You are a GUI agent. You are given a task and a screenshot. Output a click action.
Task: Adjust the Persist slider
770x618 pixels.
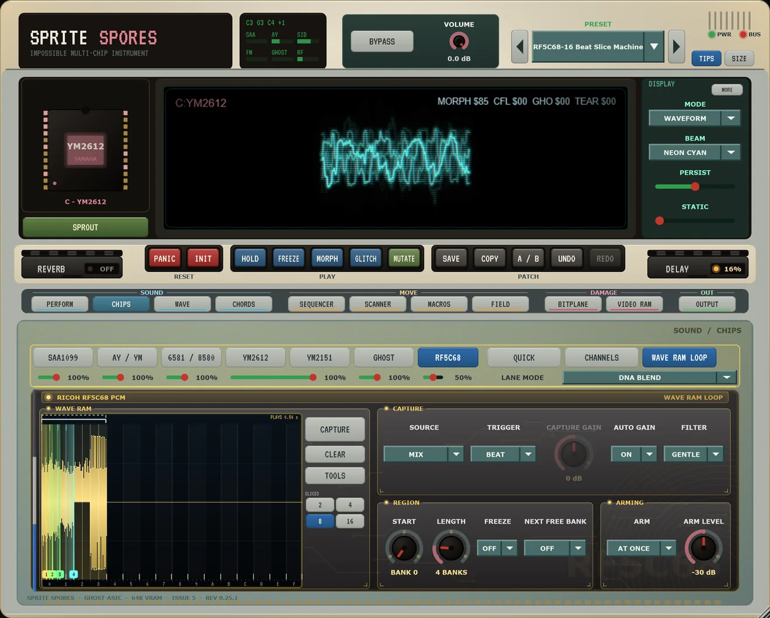694,187
